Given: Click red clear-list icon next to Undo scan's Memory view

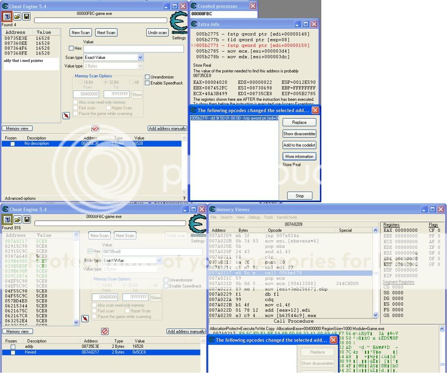Looking at the screenshot, I should [x=95, y=128].
